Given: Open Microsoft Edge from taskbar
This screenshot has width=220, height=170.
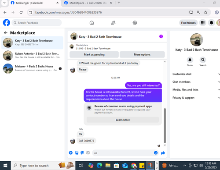Looking at the screenshot, I should pos(99,166).
